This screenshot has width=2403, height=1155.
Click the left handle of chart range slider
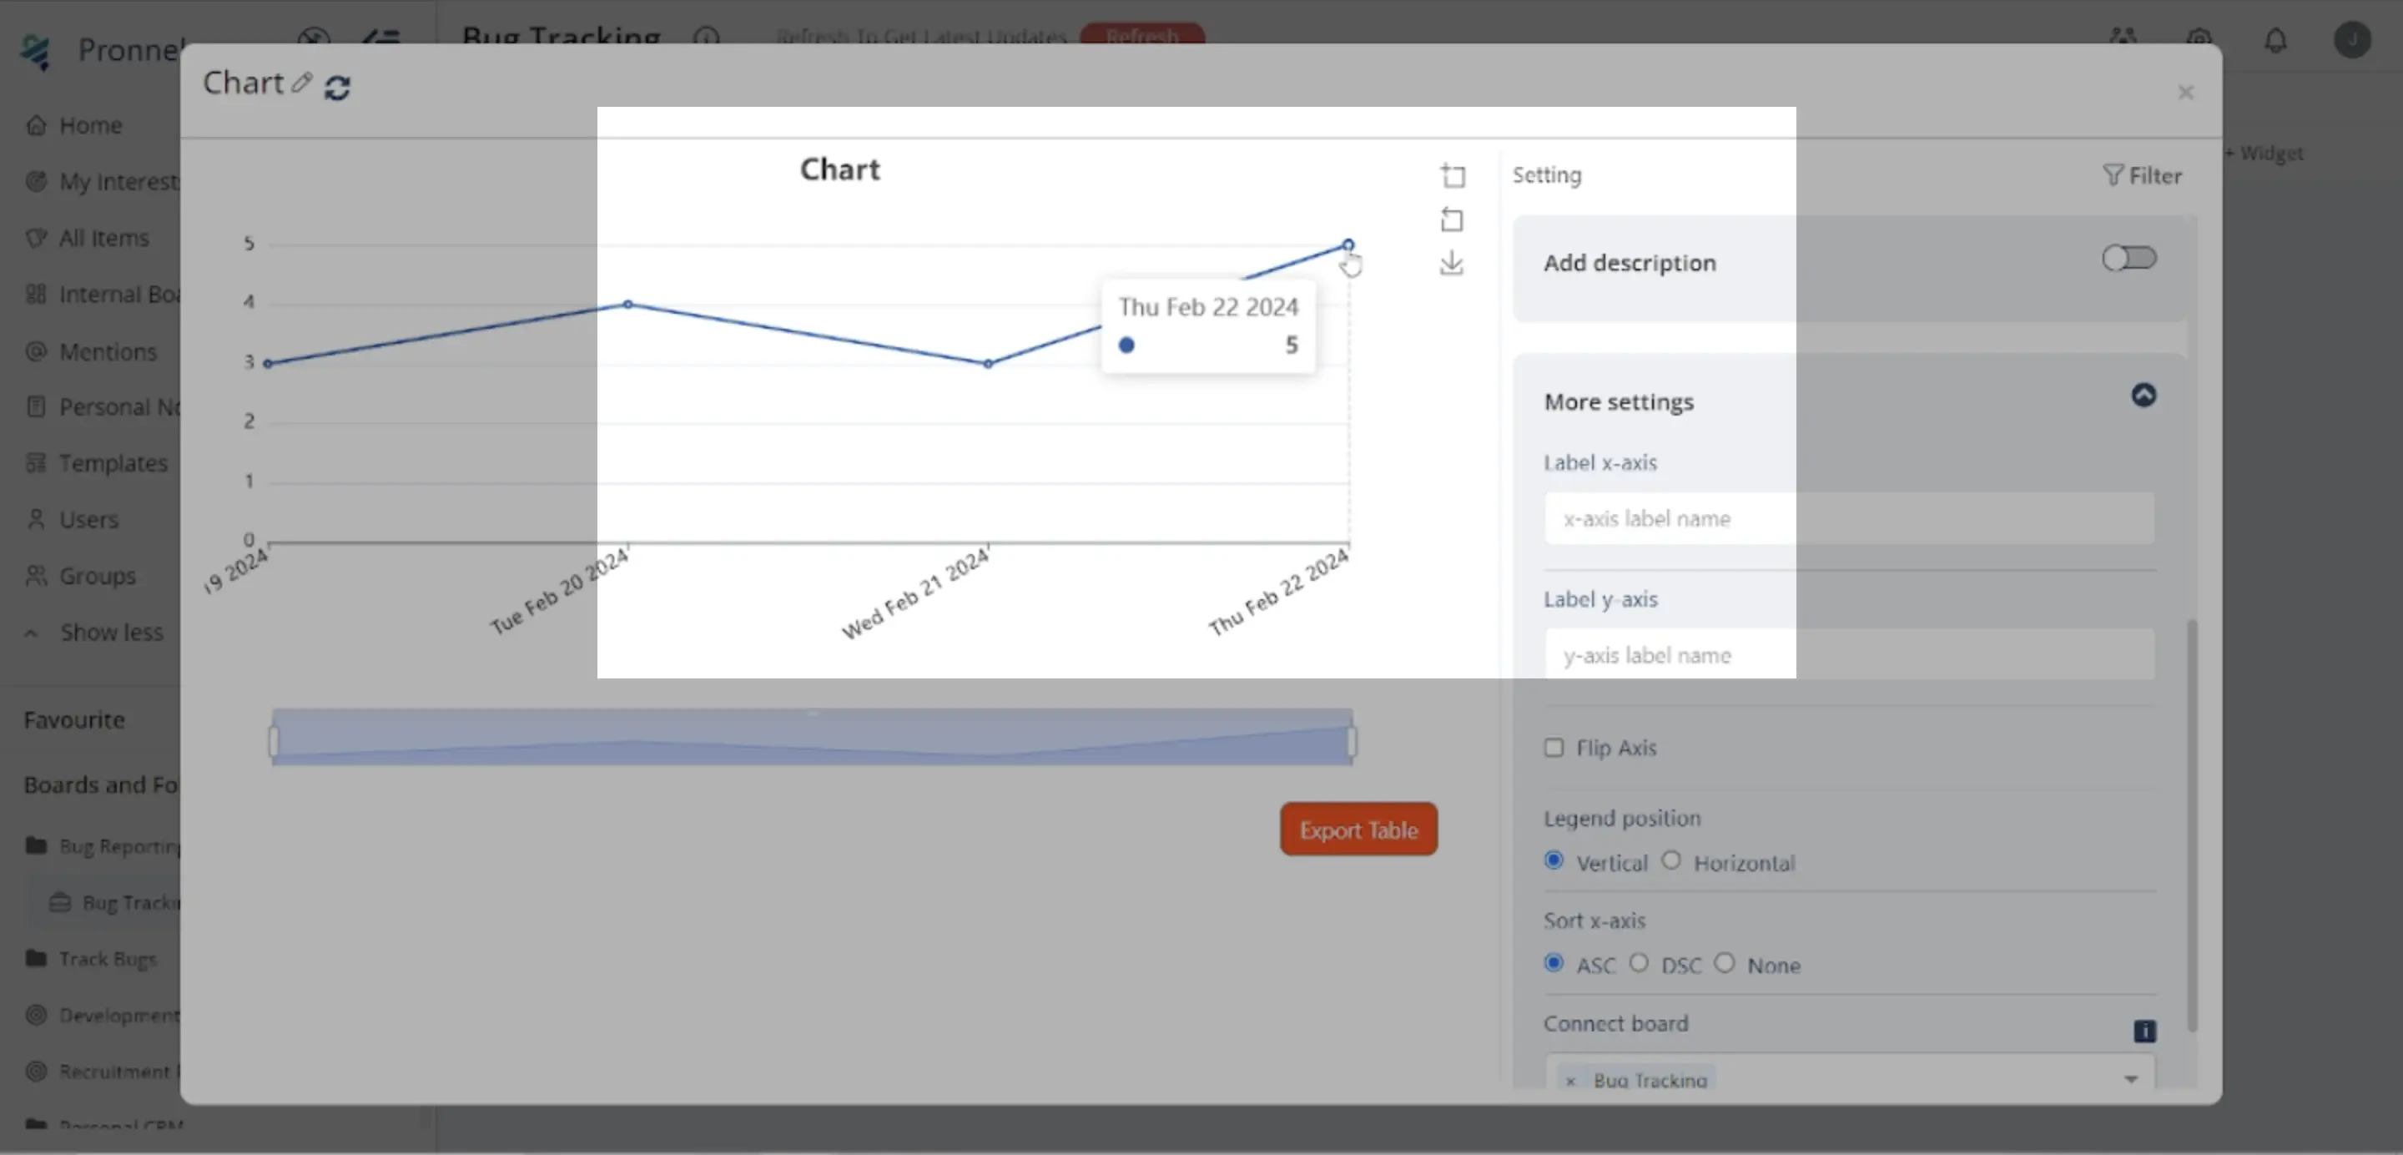coord(274,742)
